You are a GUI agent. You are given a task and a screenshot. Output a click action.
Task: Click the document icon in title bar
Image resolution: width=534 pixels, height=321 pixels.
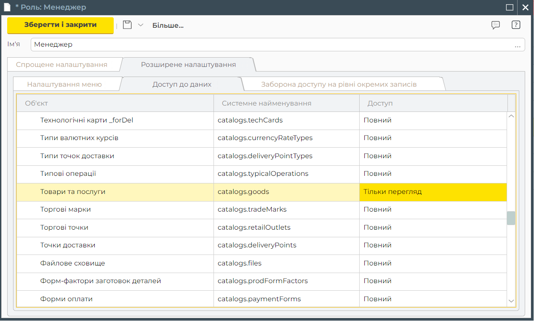coord(7,7)
